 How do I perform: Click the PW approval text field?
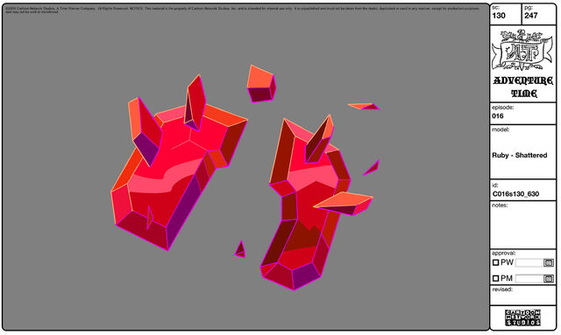coord(529,263)
